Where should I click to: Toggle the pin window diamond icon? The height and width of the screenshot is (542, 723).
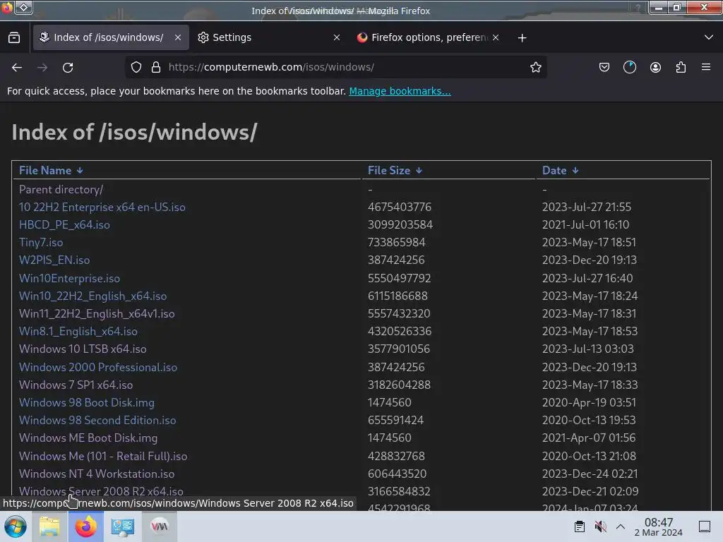point(23,7)
